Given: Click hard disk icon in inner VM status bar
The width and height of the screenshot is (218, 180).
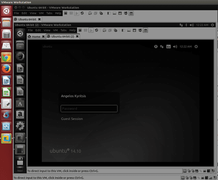Looking at the screenshot, I should tap(185, 171).
